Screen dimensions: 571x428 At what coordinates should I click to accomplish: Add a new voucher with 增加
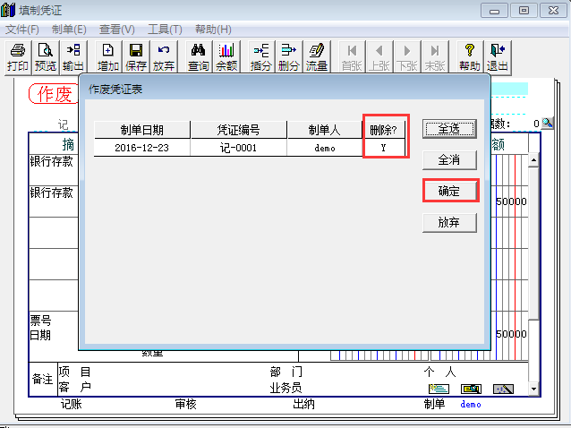pyautogui.click(x=108, y=57)
